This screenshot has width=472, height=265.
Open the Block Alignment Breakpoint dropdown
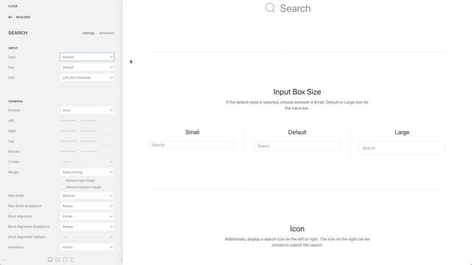(87, 227)
